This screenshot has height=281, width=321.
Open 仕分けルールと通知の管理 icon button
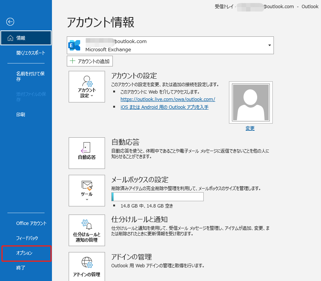click(87, 231)
